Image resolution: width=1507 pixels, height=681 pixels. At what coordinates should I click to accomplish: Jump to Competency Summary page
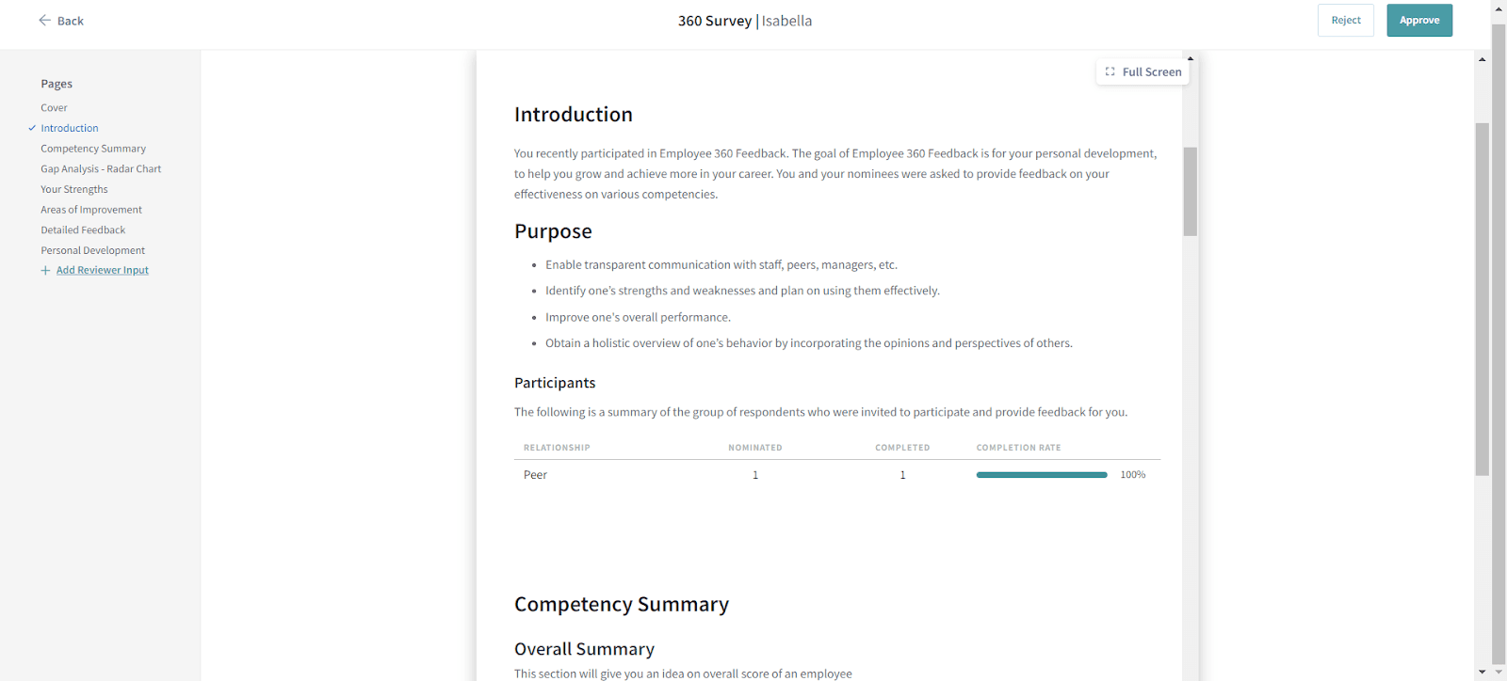[x=93, y=149]
